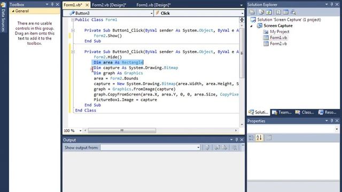The width and height of the screenshot is (342, 192).
Task: Click Find Message in Code icon in Output
Action: (207, 148)
